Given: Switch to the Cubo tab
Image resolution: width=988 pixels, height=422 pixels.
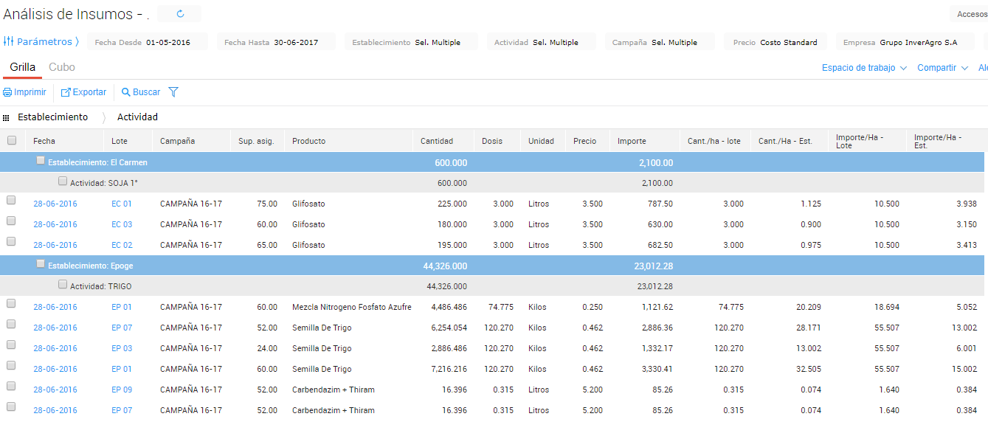Looking at the screenshot, I should [62, 67].
